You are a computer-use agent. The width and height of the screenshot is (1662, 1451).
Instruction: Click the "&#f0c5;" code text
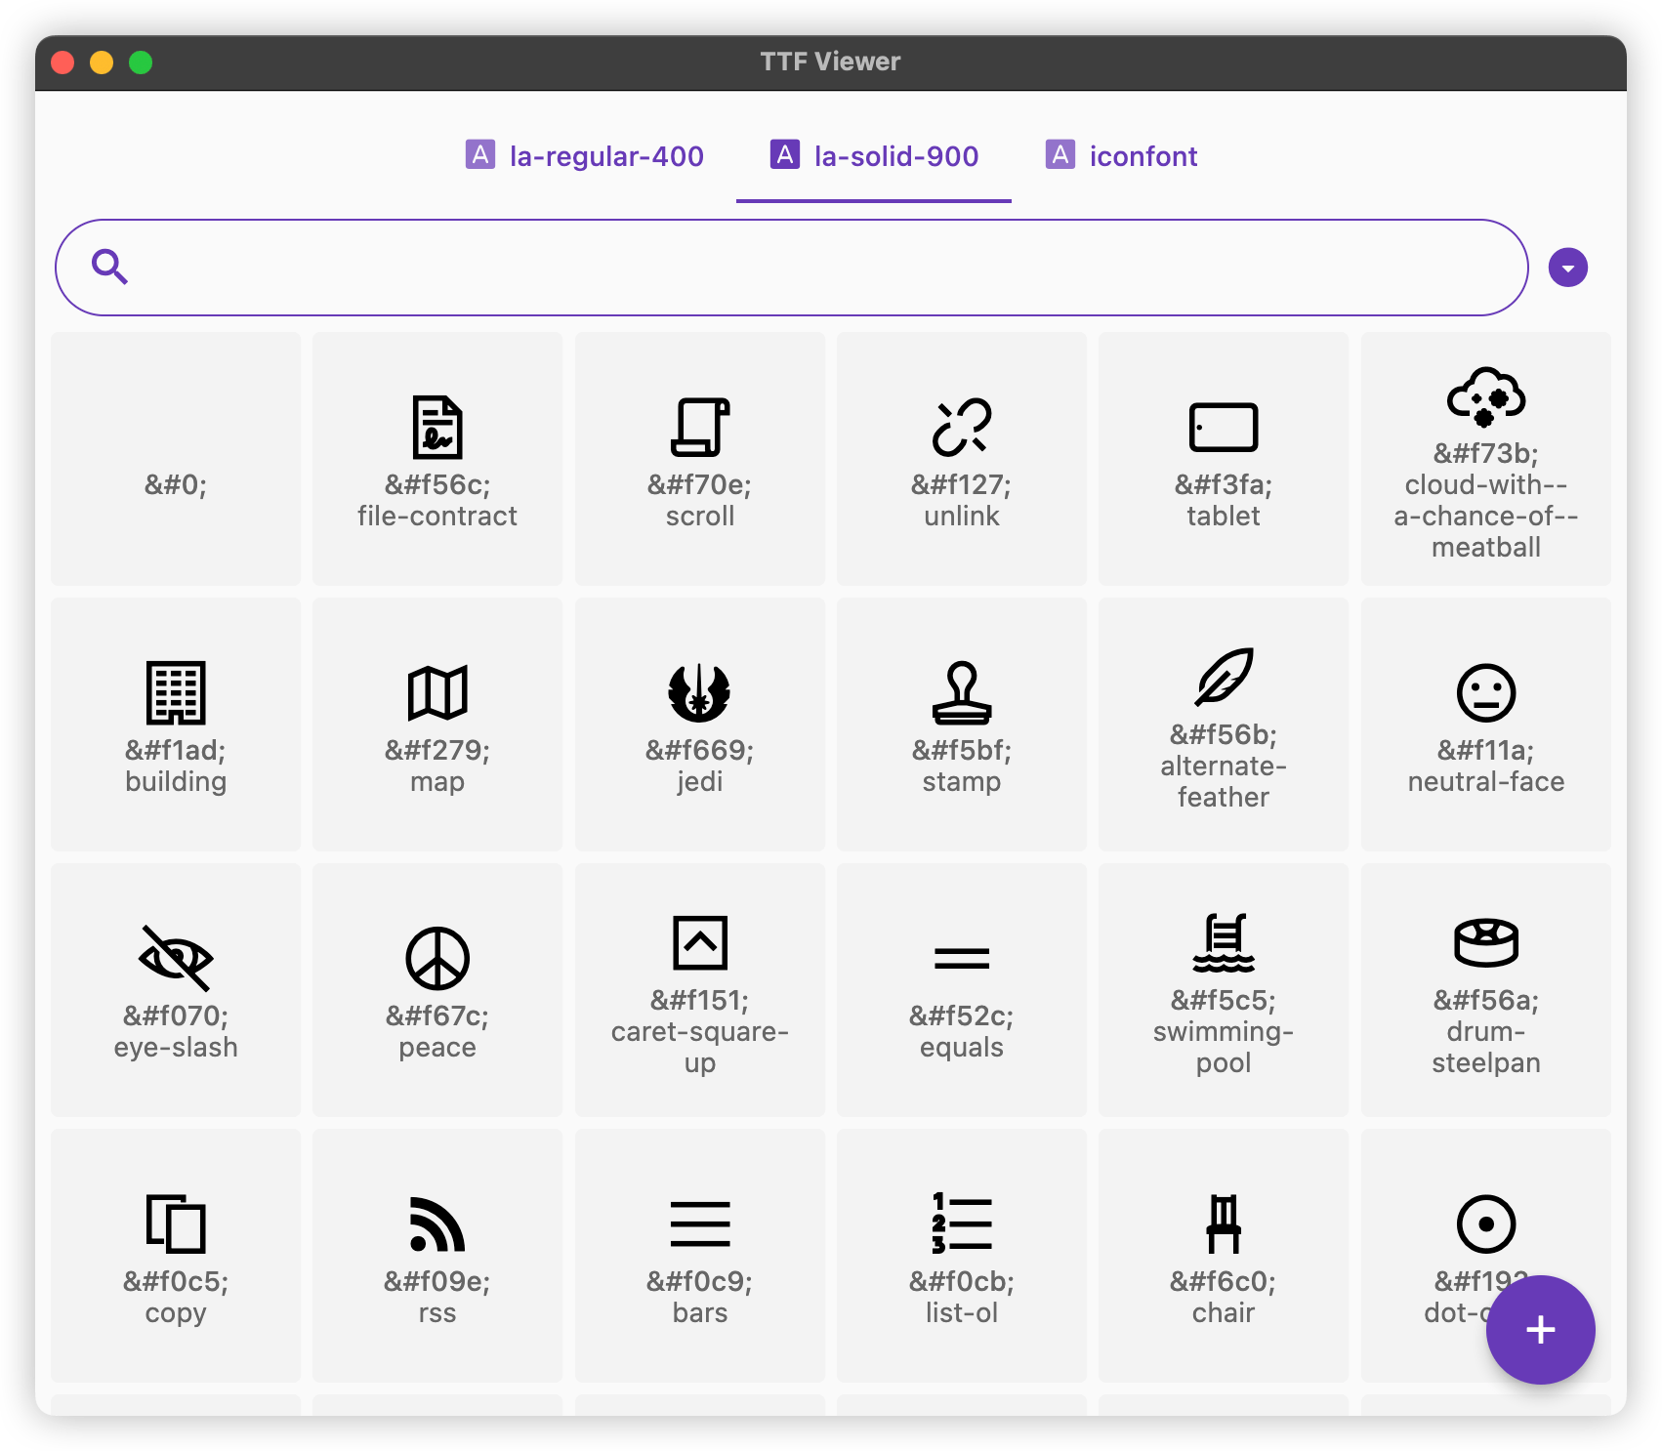click(x=176, y=1282)
